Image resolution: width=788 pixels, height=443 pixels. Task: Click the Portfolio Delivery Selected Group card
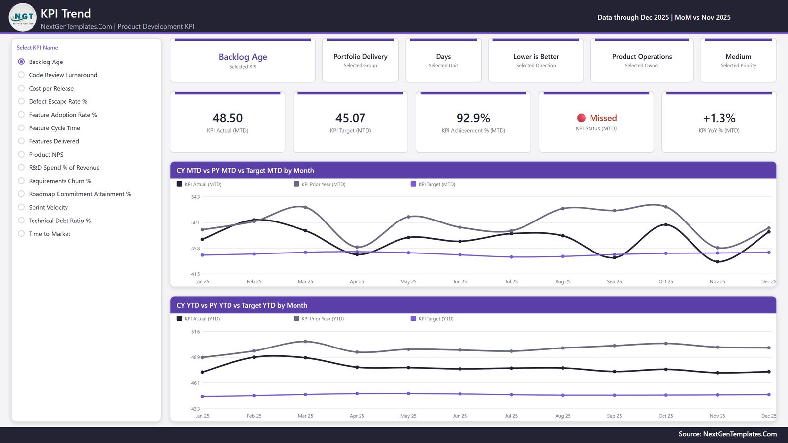point(361,61)
